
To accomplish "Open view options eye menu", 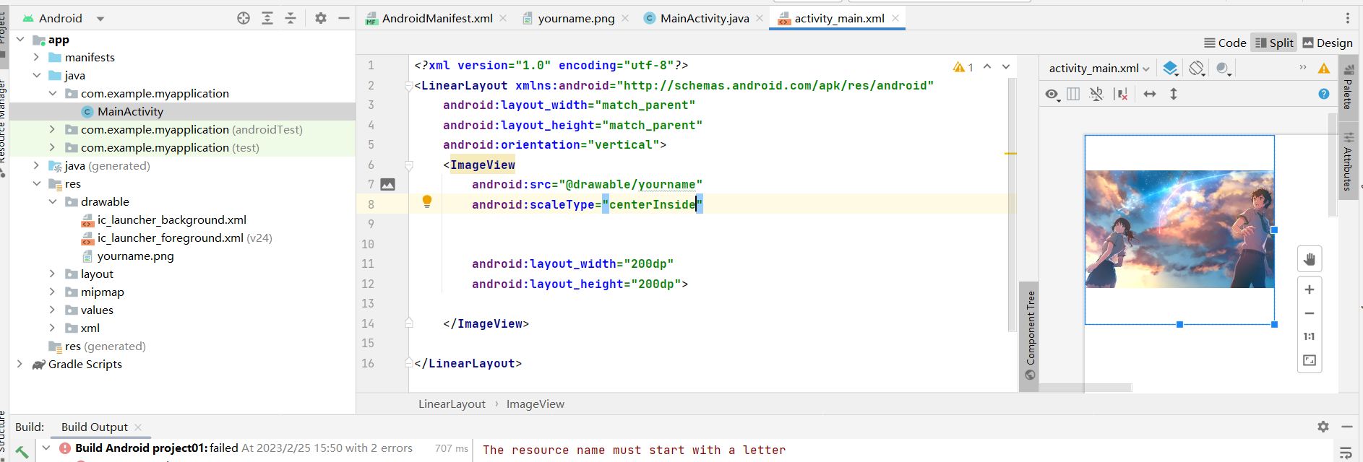I will pos(1052,95).
